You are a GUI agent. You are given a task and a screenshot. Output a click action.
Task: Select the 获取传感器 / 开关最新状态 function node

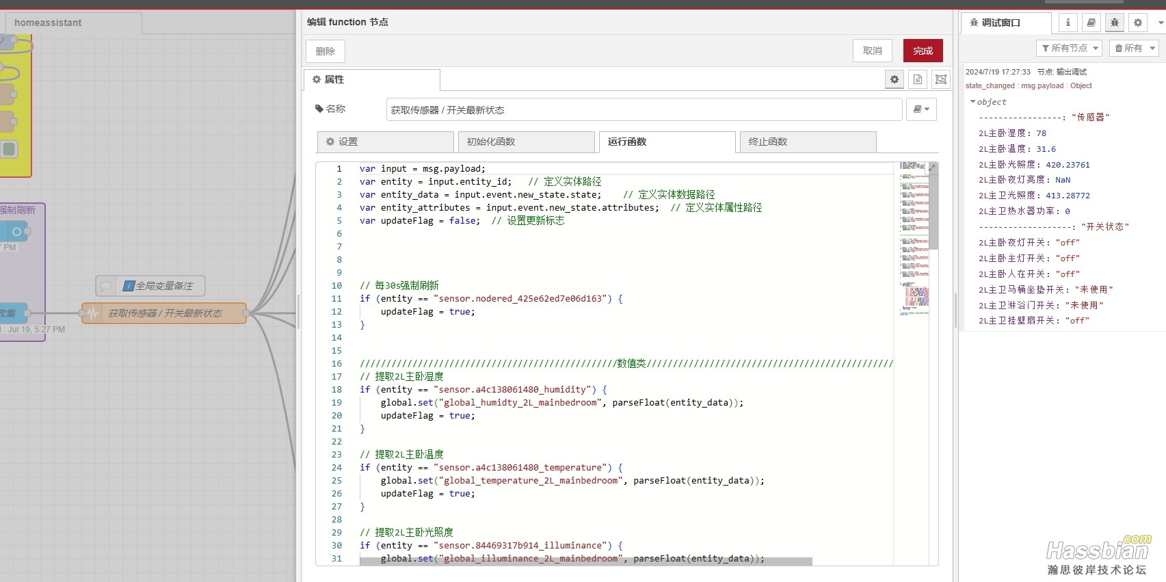point(164,313)
